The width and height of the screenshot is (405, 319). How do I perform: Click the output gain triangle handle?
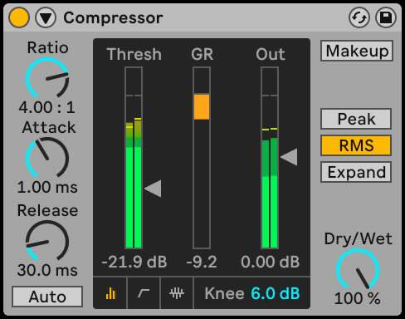pyautogui.click(x=289, y=157)
